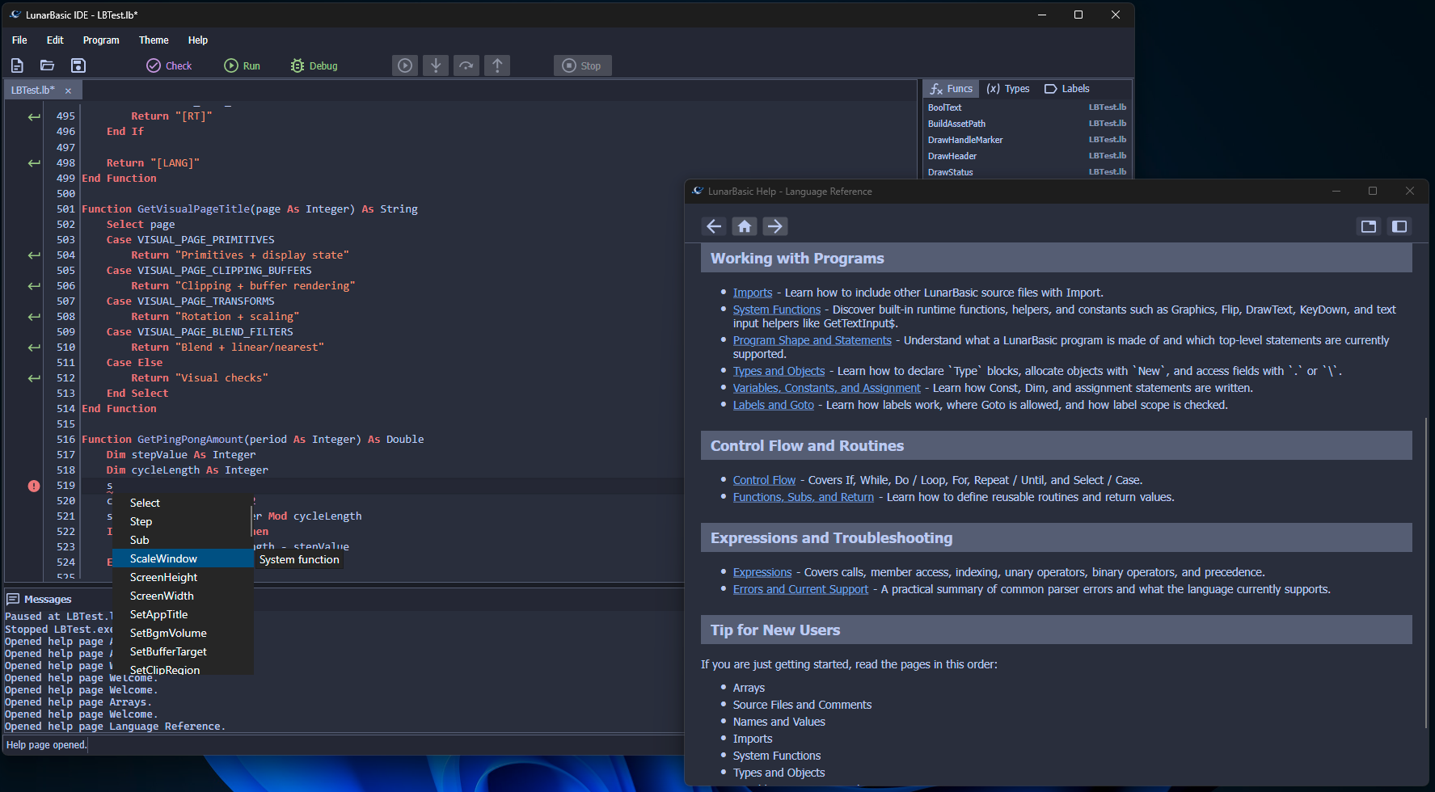Select DrawHeader in the Funcs list
1435x792 pixels.
(952, 155)
